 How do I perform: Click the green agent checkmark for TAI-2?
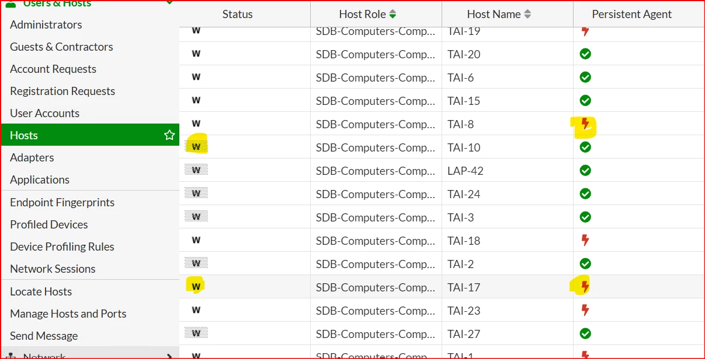click(x=585, y=263)
